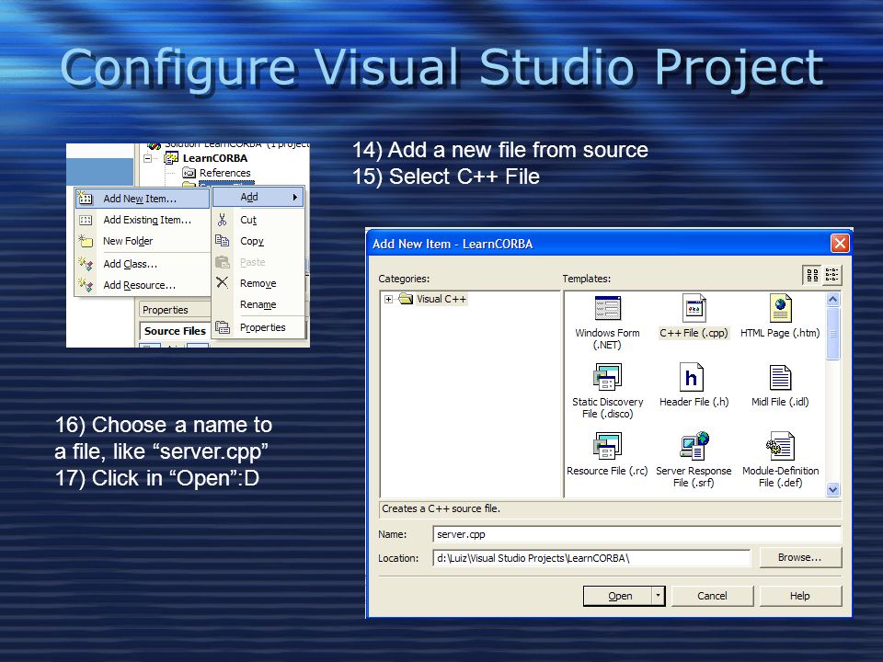Select Copy in the context menu
This screenshot has height=662, width=883.
pyautogui.click(x=258, y=241)
